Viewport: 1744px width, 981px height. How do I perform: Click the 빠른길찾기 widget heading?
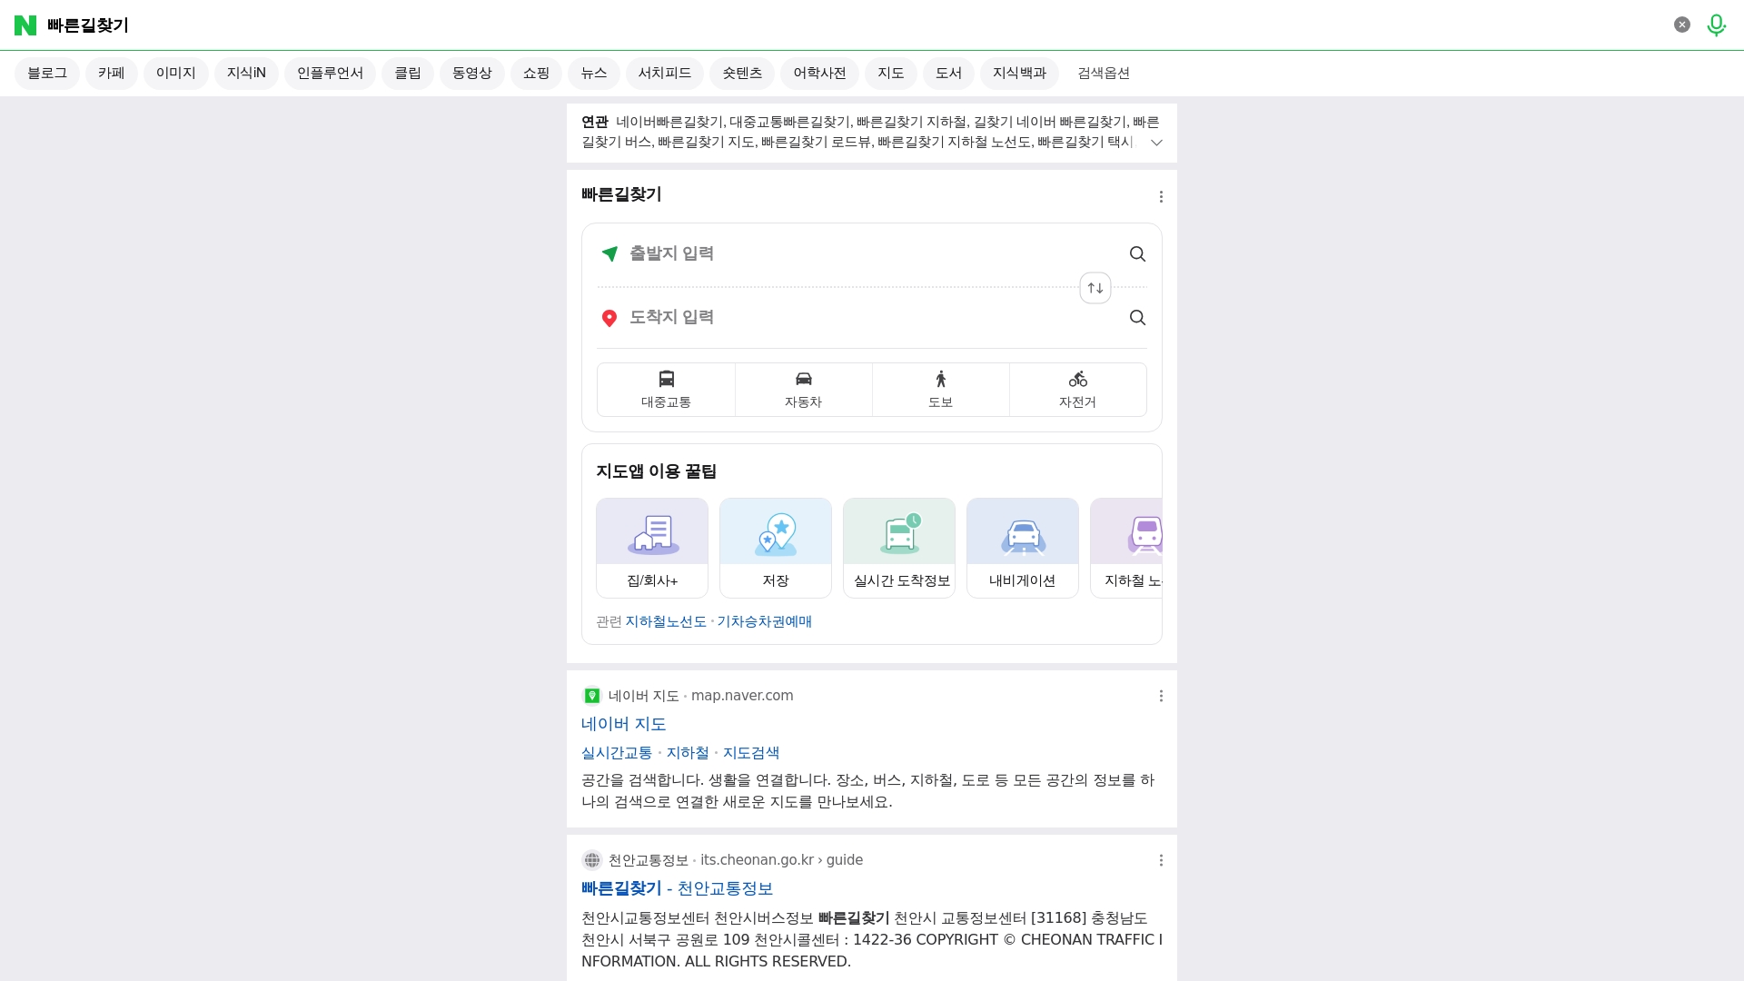tap(621, 195)
